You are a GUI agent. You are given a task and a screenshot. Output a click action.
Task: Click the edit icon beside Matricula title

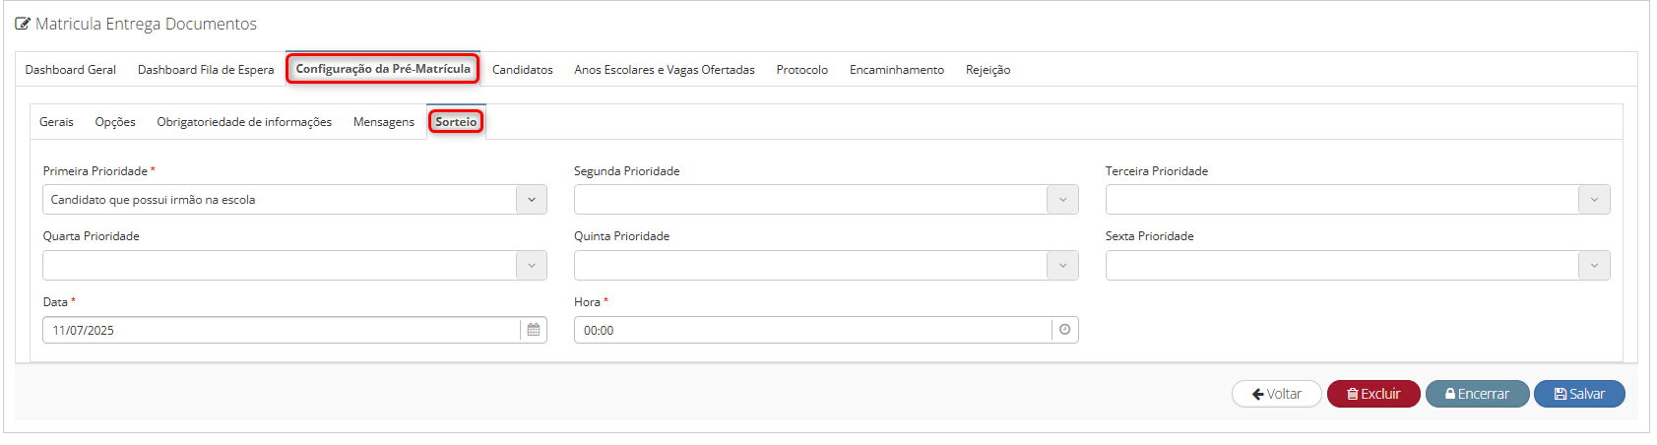(23, 24)
